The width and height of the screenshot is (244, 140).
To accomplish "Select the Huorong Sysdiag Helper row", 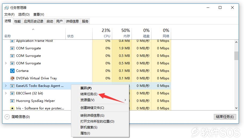I will tap(87, 101).
